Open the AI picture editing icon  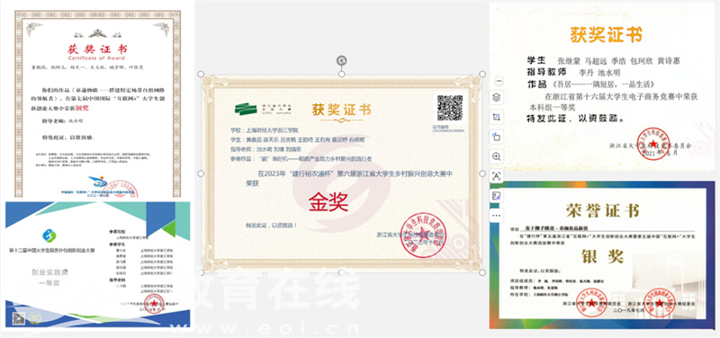click(x=497, y=196)
